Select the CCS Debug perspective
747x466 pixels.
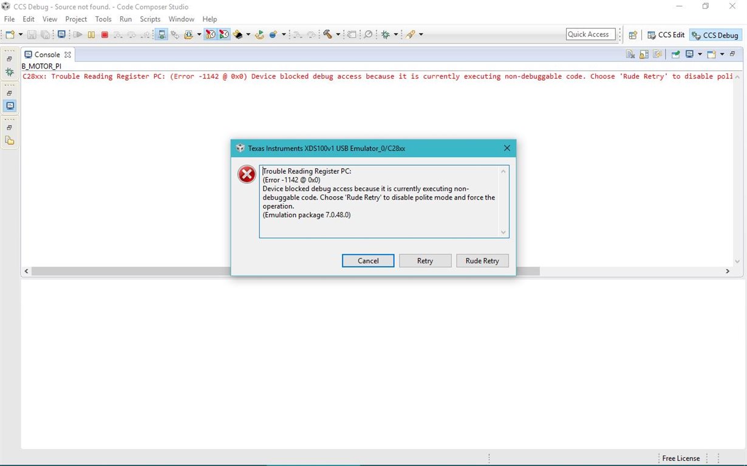(x=715, y=35)
